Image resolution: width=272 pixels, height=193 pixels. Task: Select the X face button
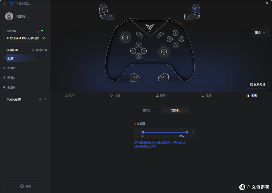click(170, 39)
